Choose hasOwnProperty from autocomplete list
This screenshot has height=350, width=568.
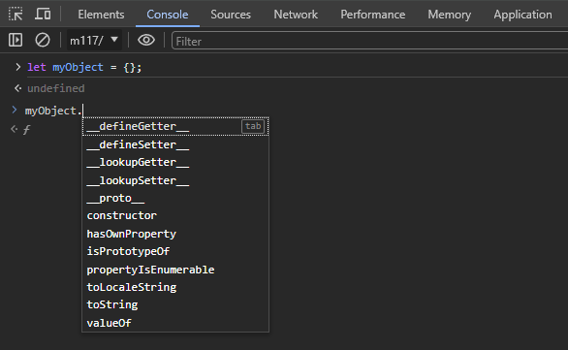coord(175,234)
